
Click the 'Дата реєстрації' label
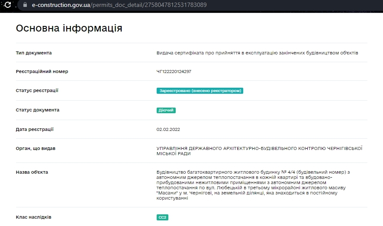coord(35,130)
